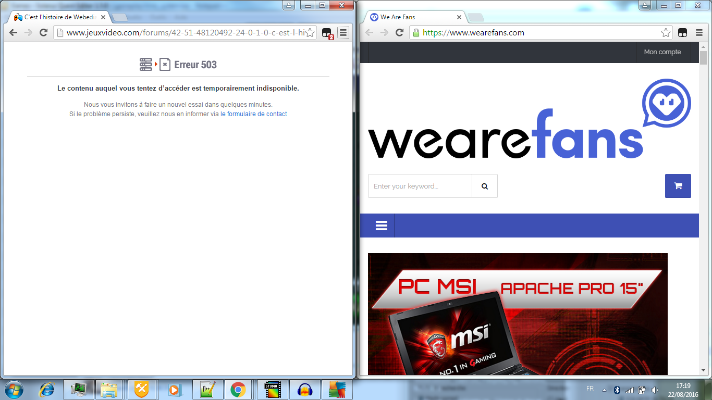The width and height of the screenshot is (712, 400).
Task: Open Chrome menu in We Are Fans window
Action: (x=698, y=32)
